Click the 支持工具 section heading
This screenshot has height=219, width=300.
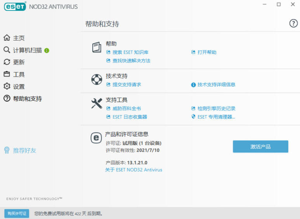tap(116, 100)
